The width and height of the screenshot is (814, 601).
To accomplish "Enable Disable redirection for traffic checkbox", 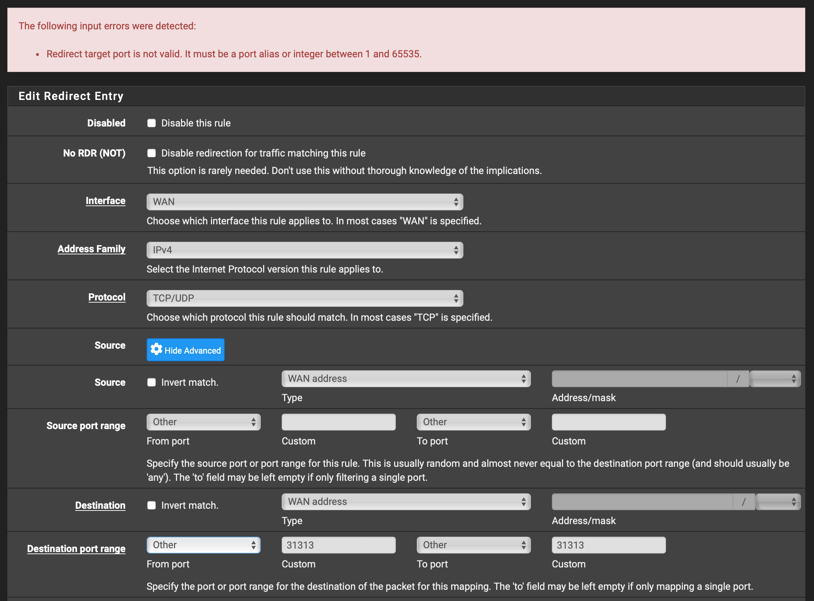I will point(152,153).
